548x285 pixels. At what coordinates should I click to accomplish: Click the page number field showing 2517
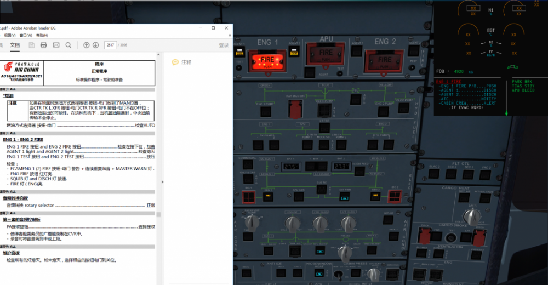pyautogui.click(x=111, y=45)
